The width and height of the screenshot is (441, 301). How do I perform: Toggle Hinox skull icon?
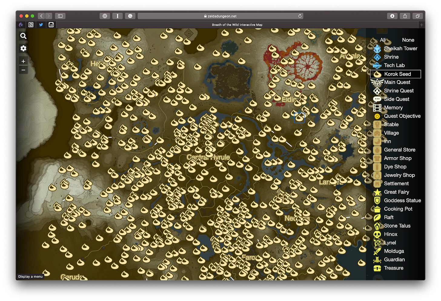[377, 234]
